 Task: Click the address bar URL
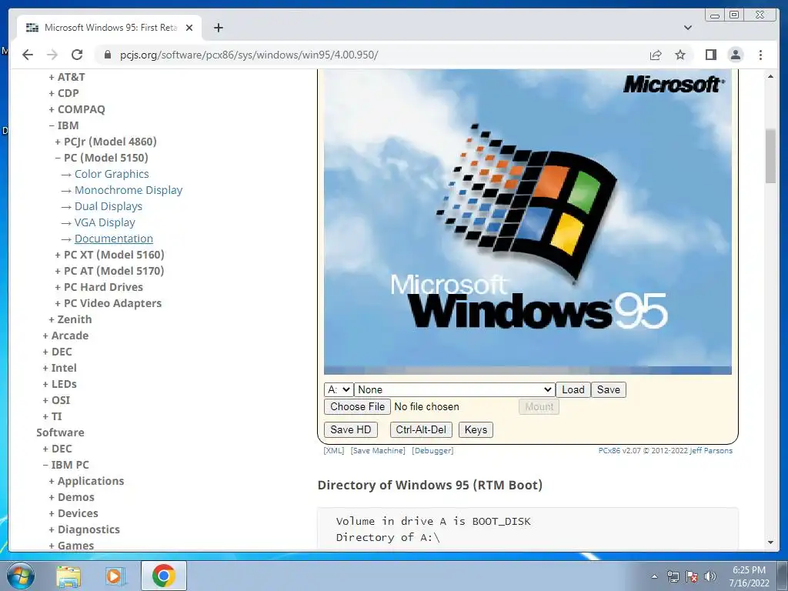[x=249, y=55]
